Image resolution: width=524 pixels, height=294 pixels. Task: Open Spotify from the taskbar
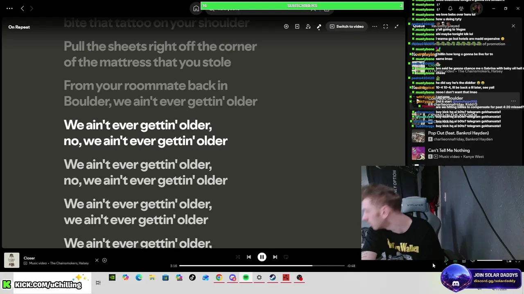click(x=246, y=278)
